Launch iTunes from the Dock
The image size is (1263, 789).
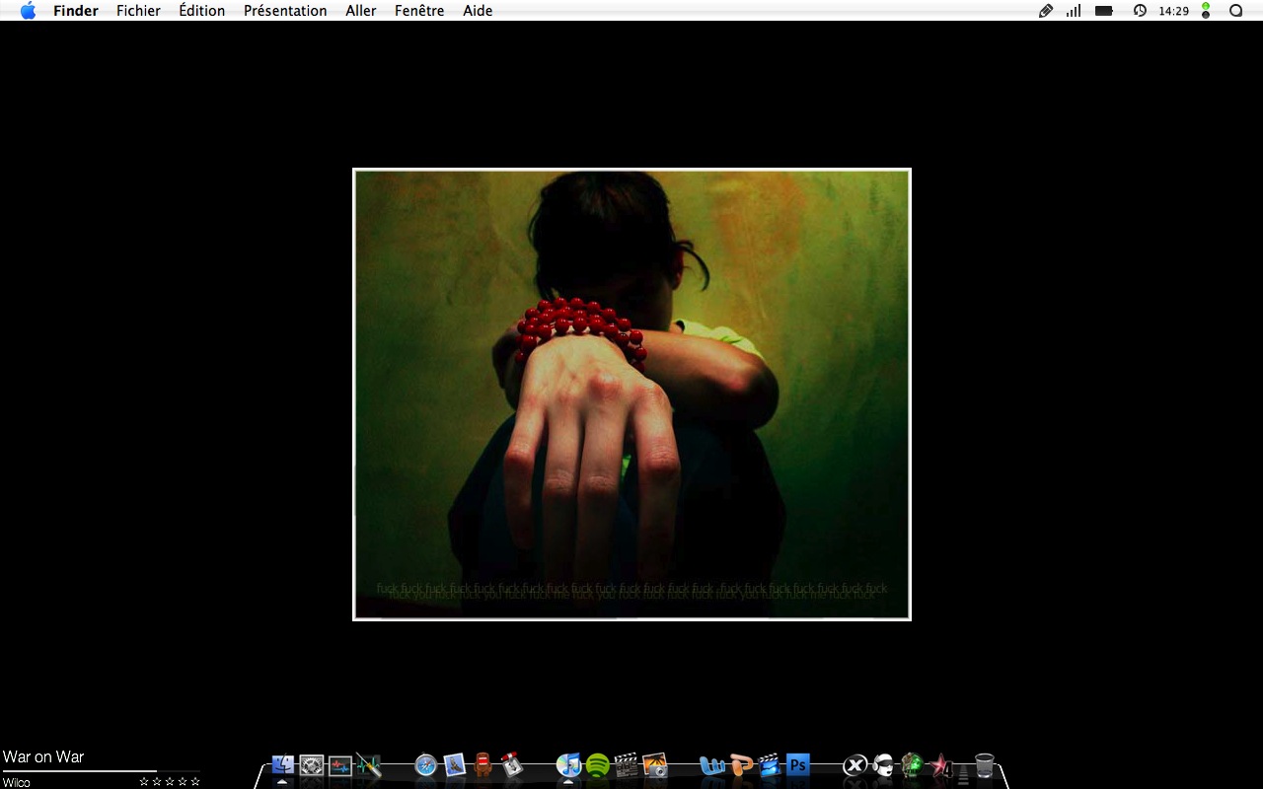(568, 765)
